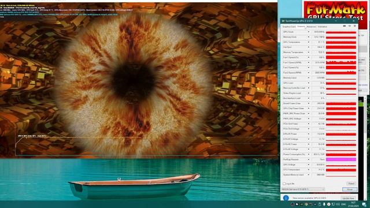Open the Fan 2 Speed (RPM) dropdown

click(x=308, y=73)
